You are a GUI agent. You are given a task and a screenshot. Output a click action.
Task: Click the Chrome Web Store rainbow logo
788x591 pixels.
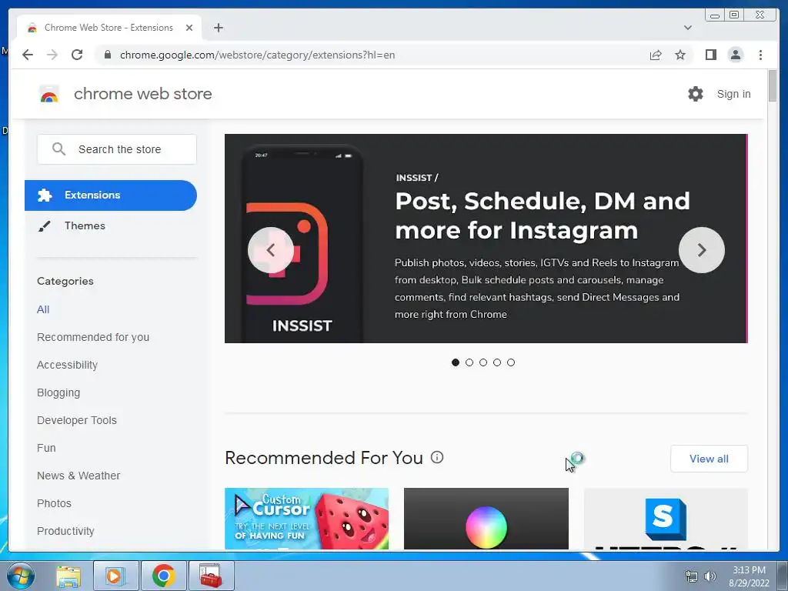(49, 94)
